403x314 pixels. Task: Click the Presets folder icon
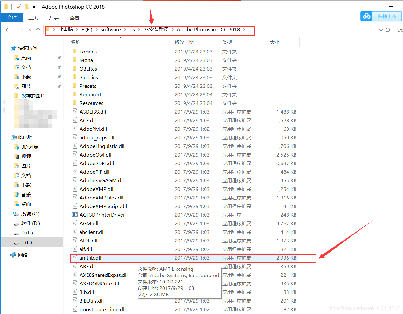pyautogui.click(x=74, y=86)
